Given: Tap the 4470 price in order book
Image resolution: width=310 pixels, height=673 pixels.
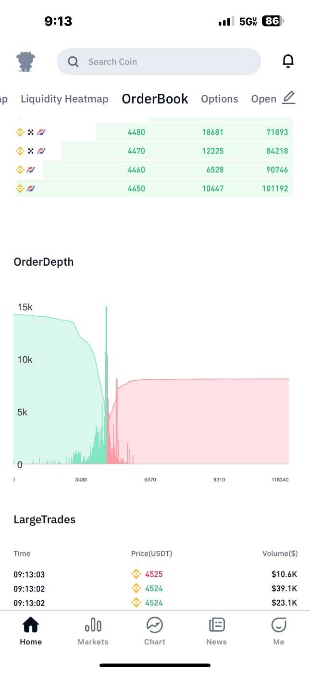Looking at the screenshot, I should click(136, 151).
